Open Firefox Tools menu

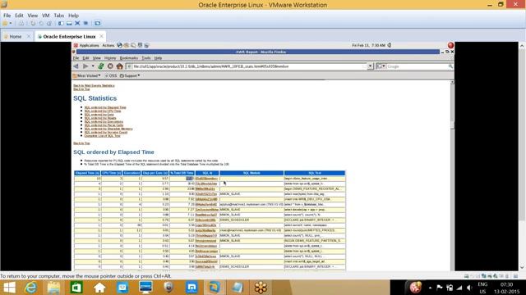146,58
